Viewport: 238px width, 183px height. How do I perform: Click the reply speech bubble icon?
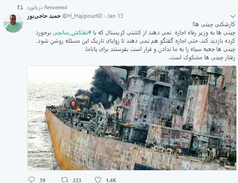click(31, 180)
